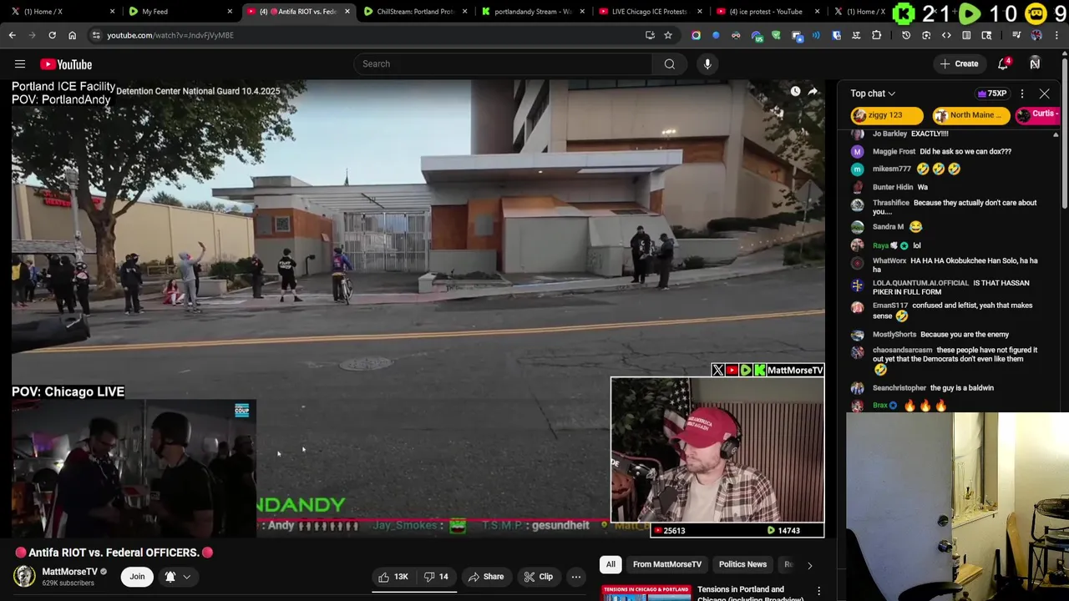Go to YouTube home via logo
The height and width of the screenshot is (601, 1069).
pyautogui.click(x=66, y=64)
